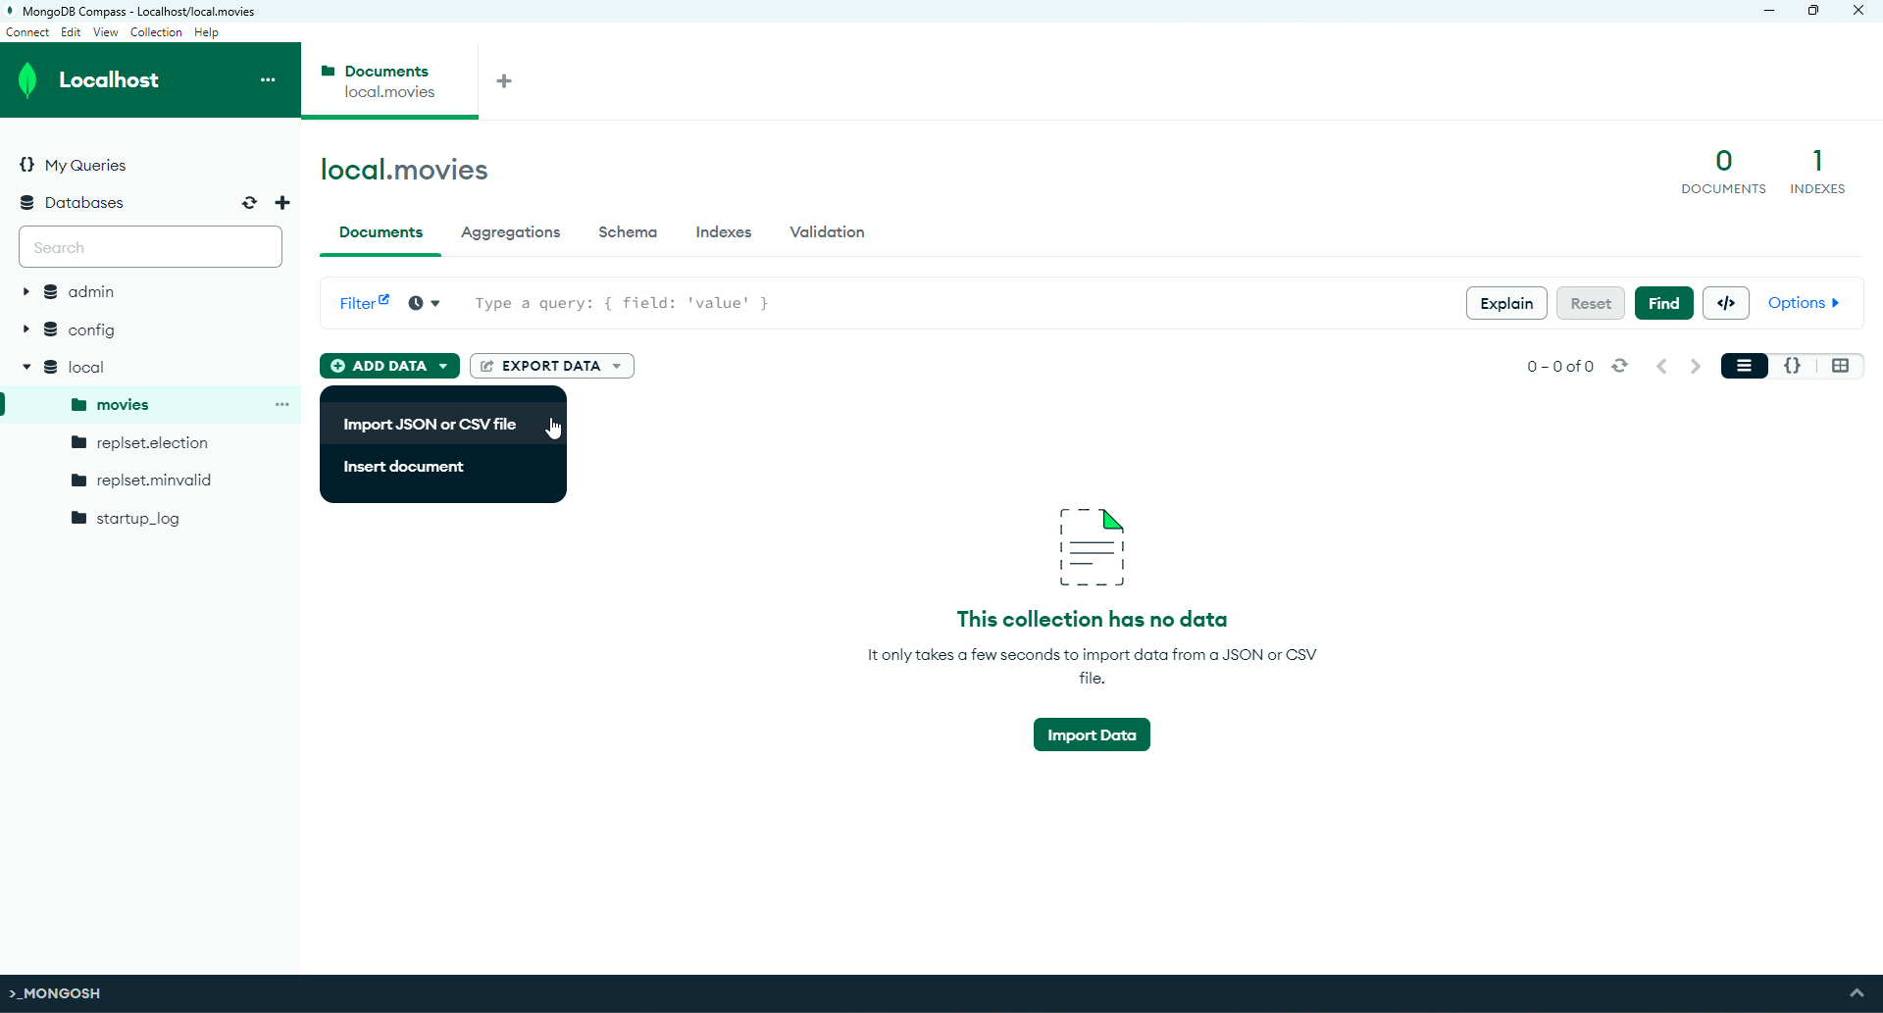Refresh documents with the reload icon
This screenshot has height=1013, width=1883.
click(1620, 365)
